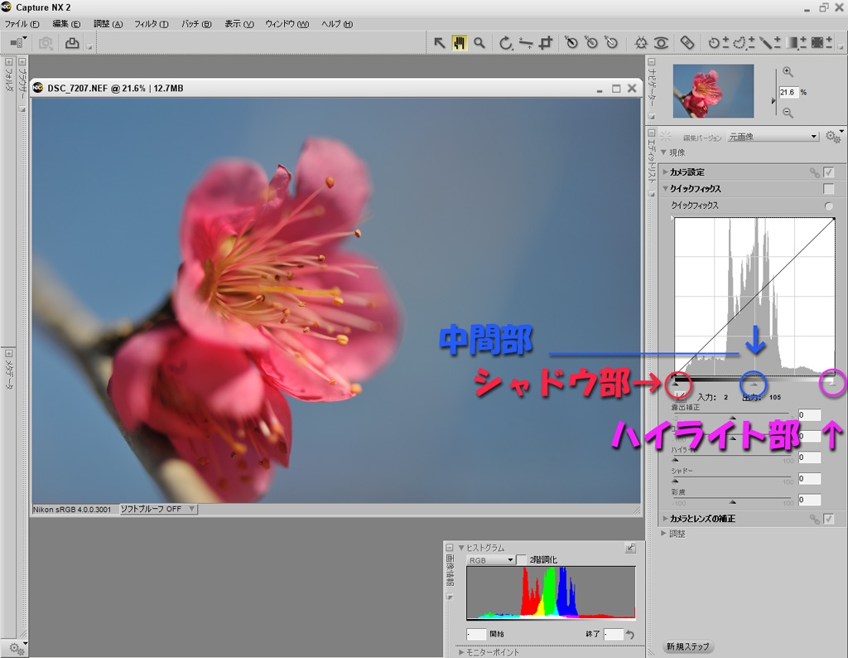Choose the Straighten tool
Viewport: 848px width, 658px height.
pyautogui.click(x=525, y=43)
